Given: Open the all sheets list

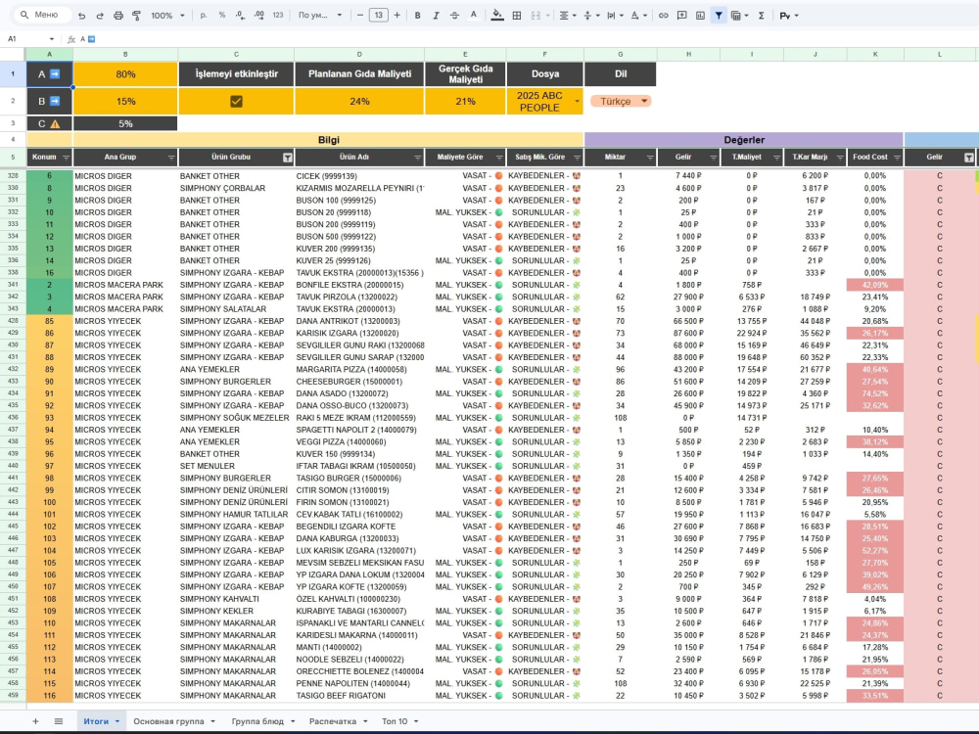Looking at the screenshot, I should pyautogui.click(x=58, y=721).
